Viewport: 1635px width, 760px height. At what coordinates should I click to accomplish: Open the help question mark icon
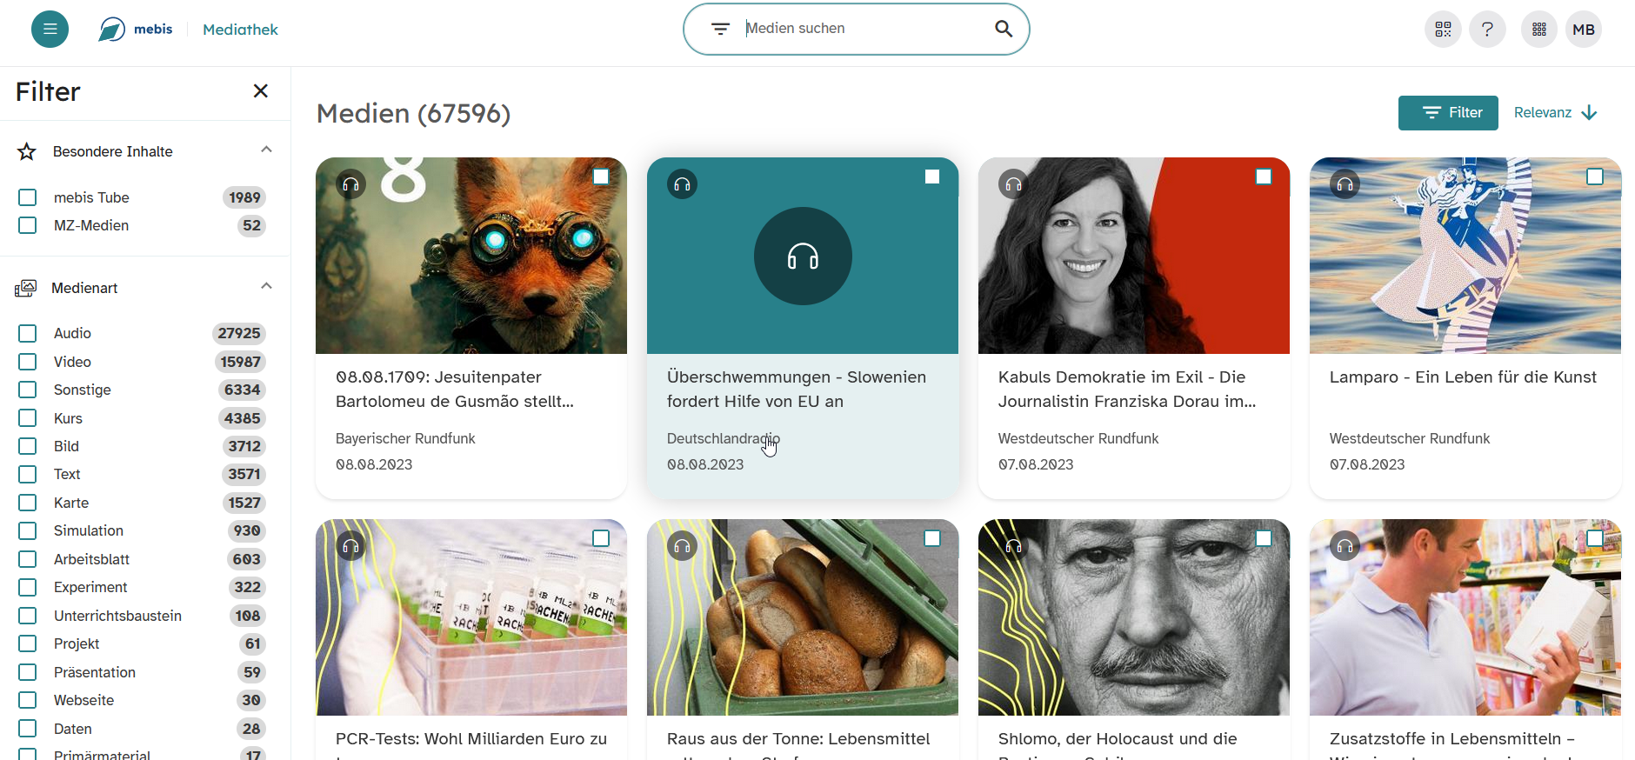click(x=1487, y=30)
